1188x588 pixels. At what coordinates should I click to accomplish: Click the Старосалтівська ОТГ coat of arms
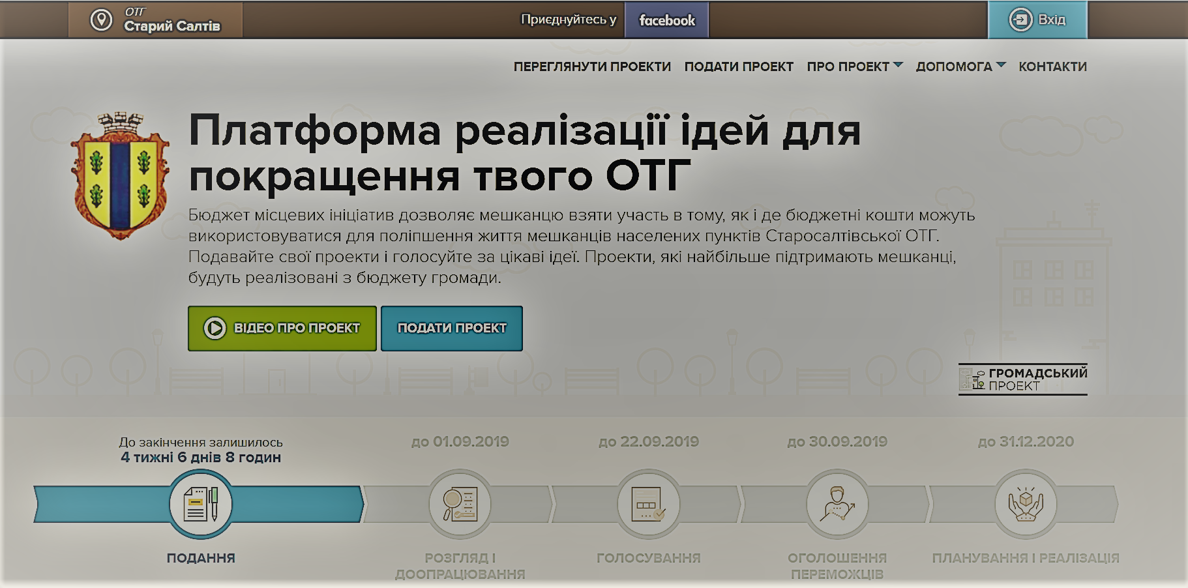[120, 176]
